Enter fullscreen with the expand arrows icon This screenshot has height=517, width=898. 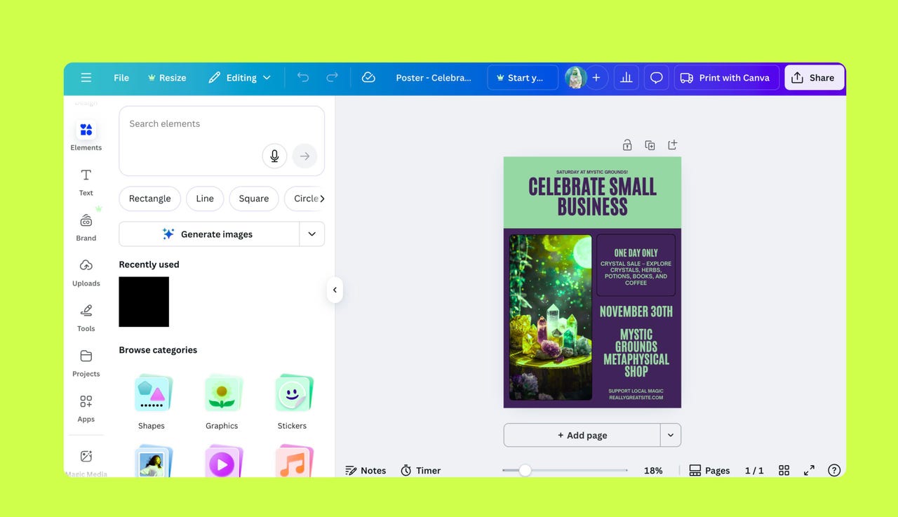coord(809,470)
